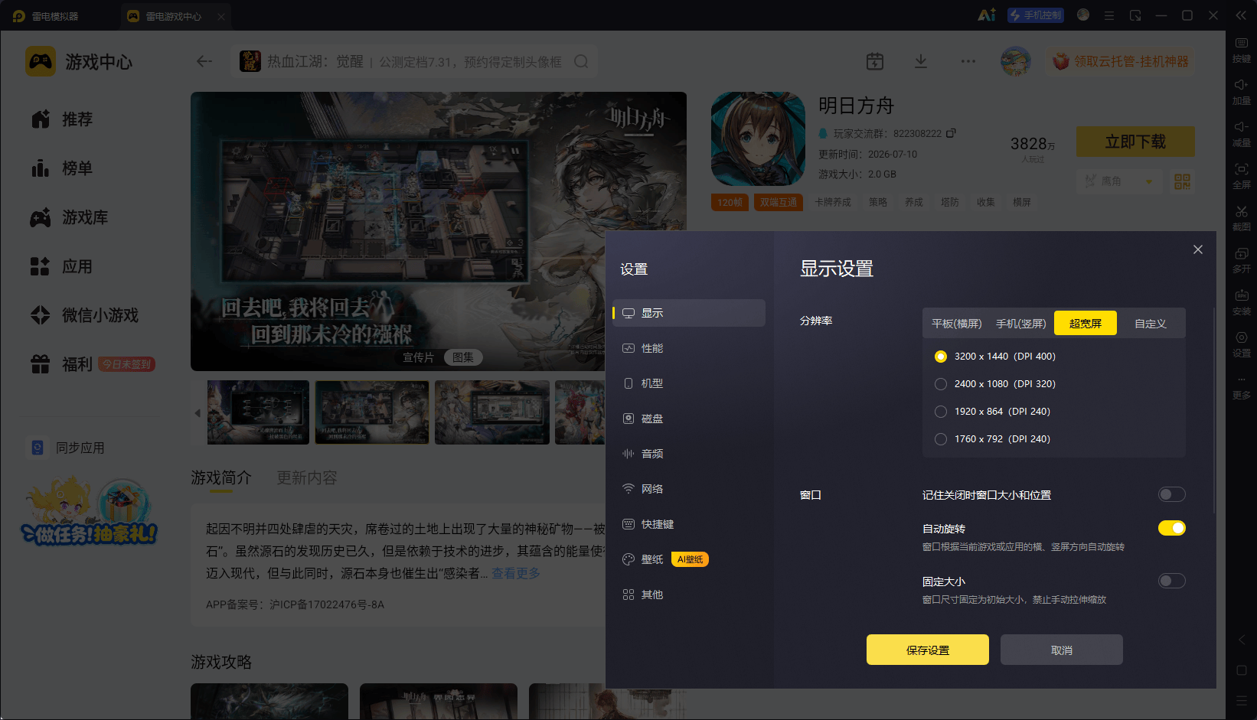Image resolution: width=1257 pixels, height=720 pixels.
Task: Click the 明日方舟 game icon
Action: 758,139
